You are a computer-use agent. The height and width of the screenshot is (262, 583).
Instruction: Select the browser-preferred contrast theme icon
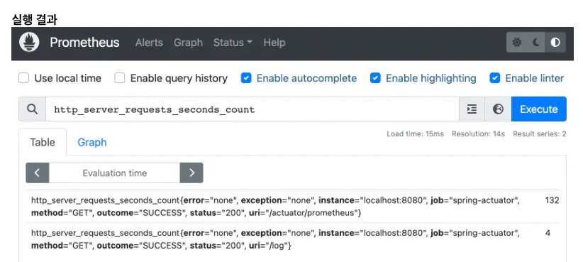pyautogui.click(x=555, y=43)
